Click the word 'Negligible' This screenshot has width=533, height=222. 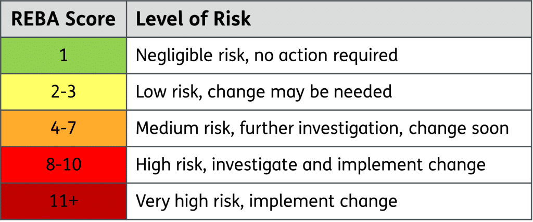[x=174, y=56]
